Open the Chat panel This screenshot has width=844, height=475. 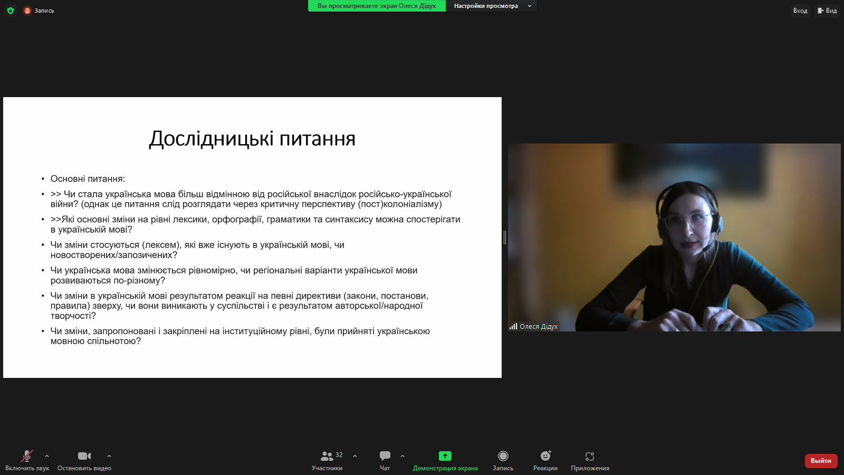click(385, 460)
